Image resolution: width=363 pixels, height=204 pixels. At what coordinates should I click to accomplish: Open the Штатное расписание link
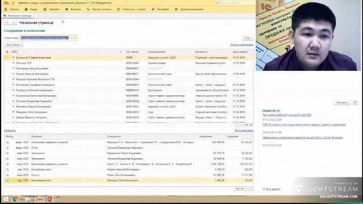(242, 45)
